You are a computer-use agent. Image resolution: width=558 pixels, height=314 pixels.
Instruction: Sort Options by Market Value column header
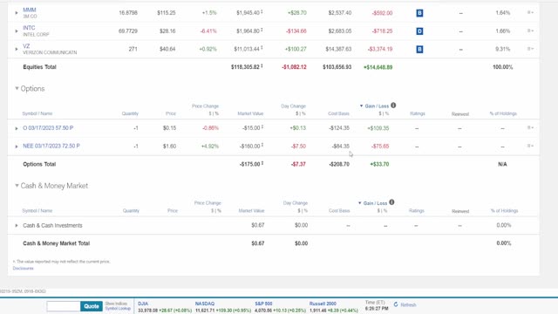coord(250,113)
